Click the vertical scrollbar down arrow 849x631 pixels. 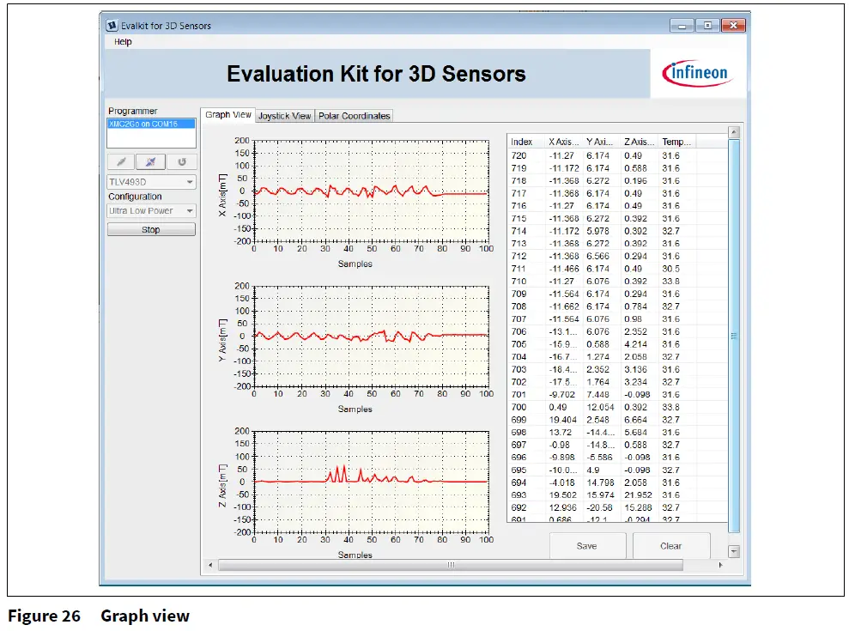pyautogui.click(x=734, y=551)
